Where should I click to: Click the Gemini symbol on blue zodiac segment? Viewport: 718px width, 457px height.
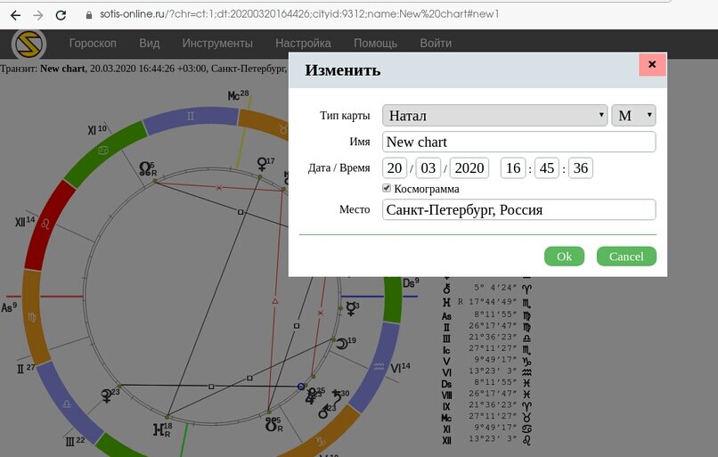(190, 117)
